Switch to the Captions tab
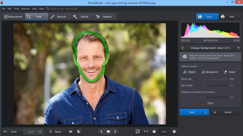Screen dimensions: 243x136 [x=105, y=17]
